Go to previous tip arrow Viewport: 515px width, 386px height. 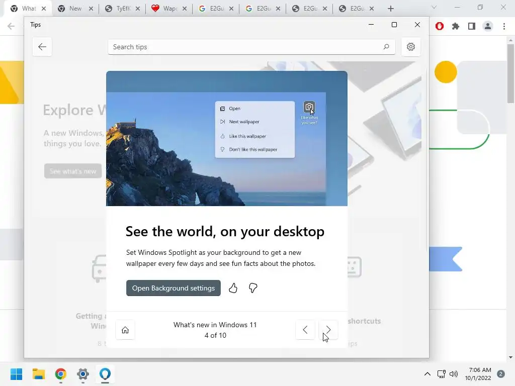click(x=305, y=330)
